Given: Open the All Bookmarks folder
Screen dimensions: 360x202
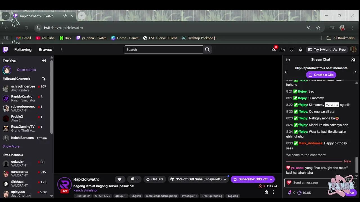Looking at the screenshot, I should [340, 38].
